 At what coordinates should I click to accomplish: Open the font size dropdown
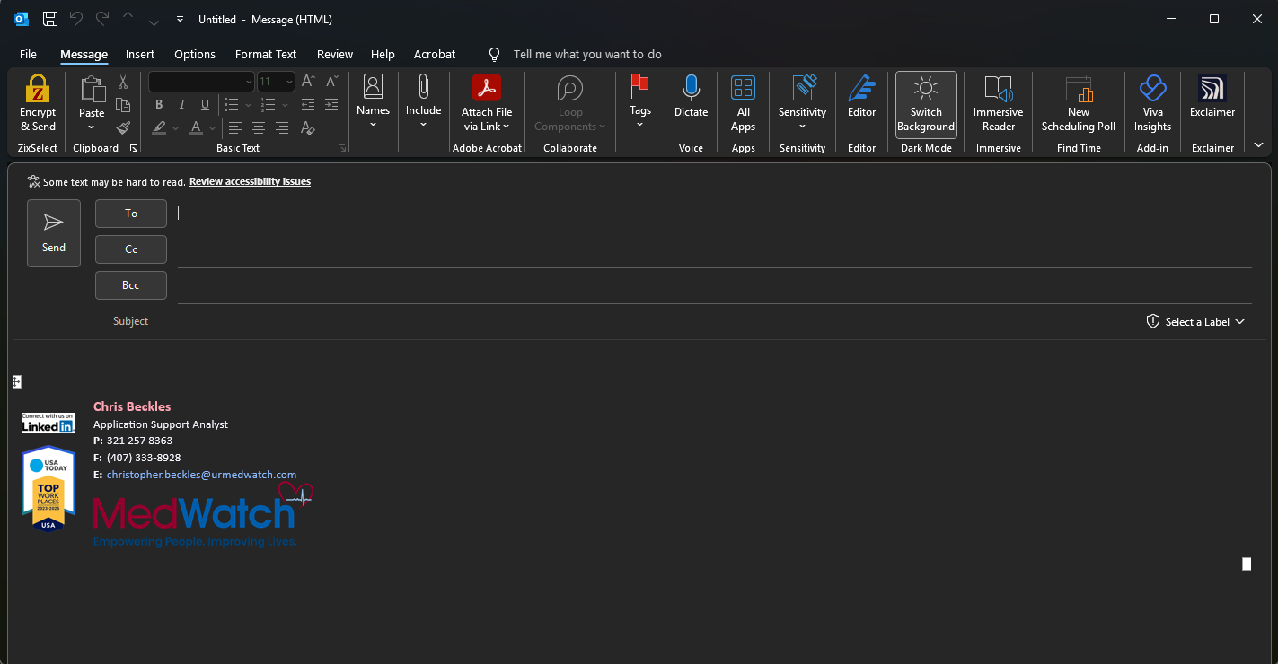point(288,82)
